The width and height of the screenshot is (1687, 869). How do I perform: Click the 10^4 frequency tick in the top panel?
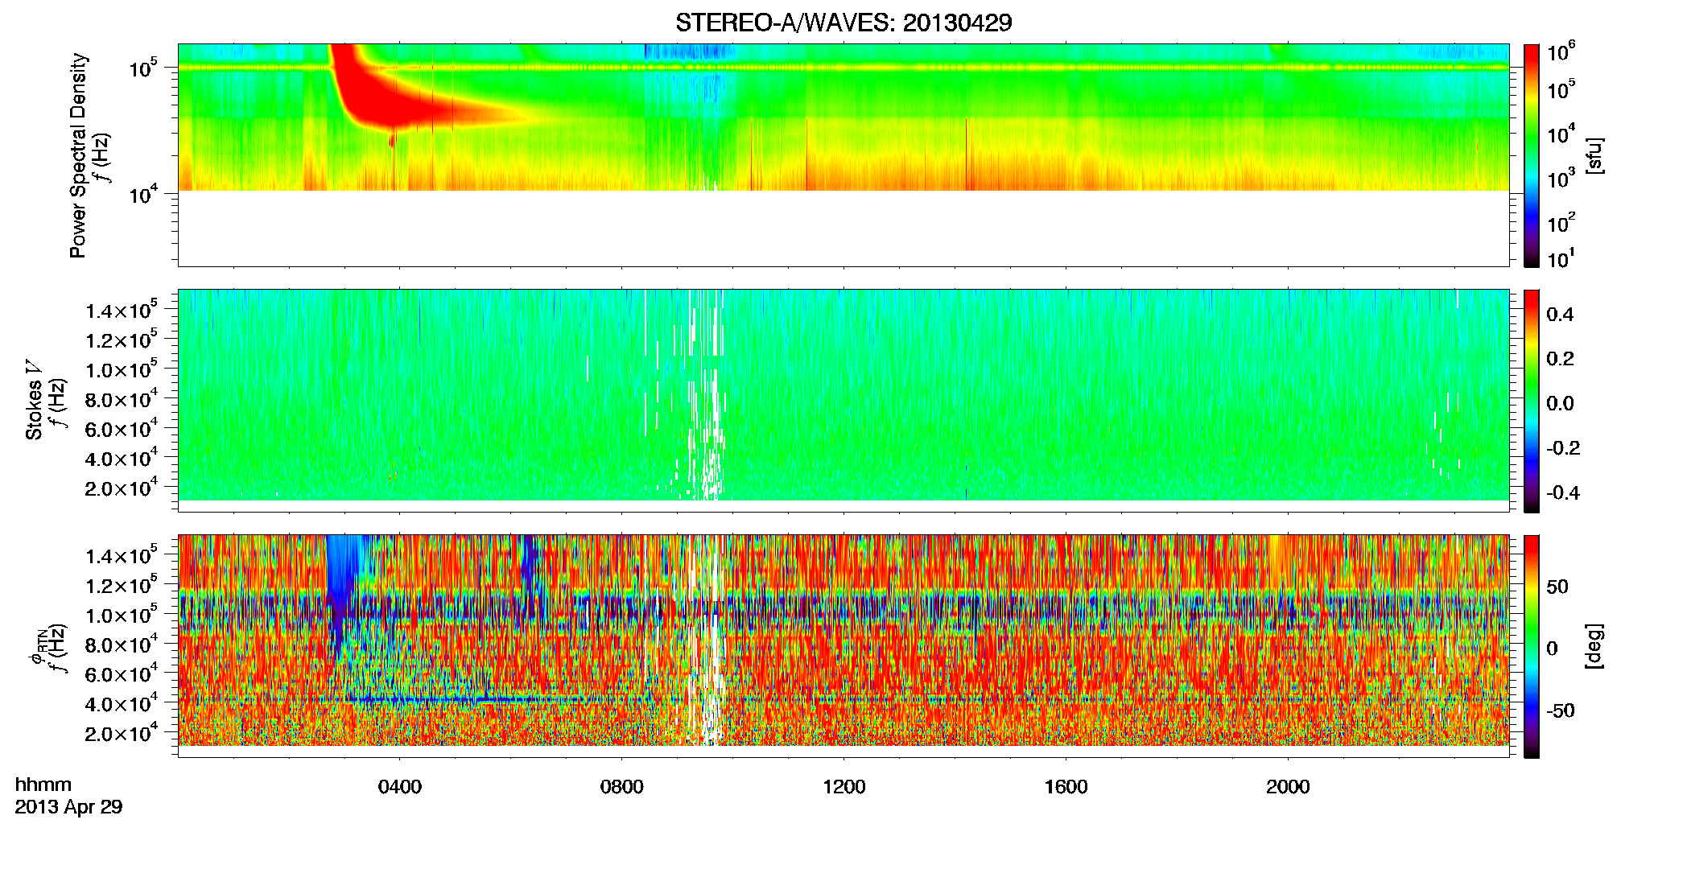click(x=143, y=194)
